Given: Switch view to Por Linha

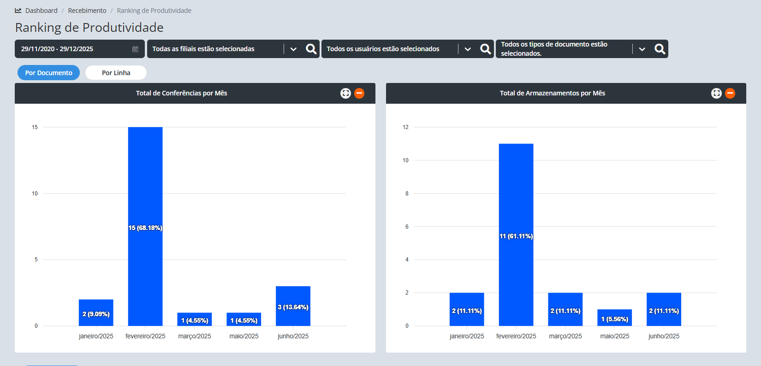Looking at the screenshot, I should pyautogui.click(x=116, y=73).
